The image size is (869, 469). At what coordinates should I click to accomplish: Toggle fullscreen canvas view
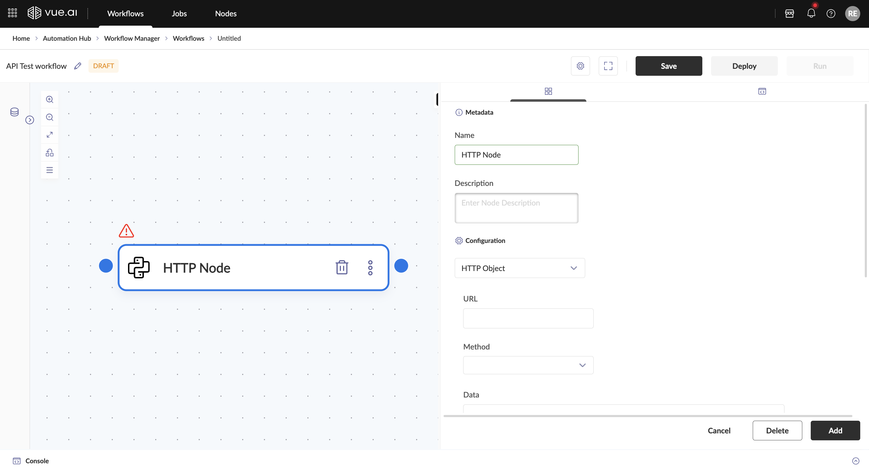click(x=608, y=66)
